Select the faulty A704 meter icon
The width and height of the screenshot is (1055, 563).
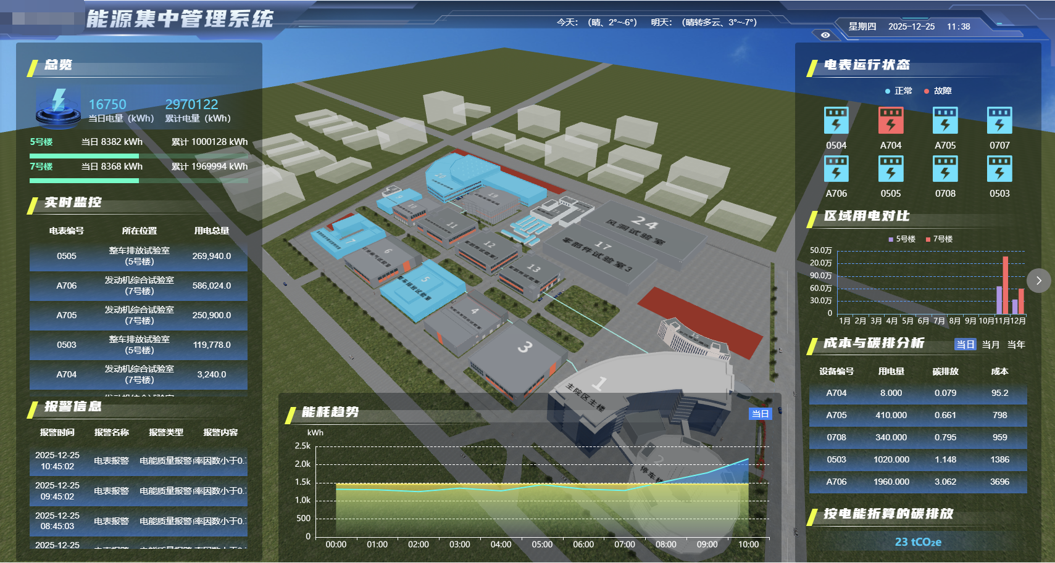coord(890,120)
